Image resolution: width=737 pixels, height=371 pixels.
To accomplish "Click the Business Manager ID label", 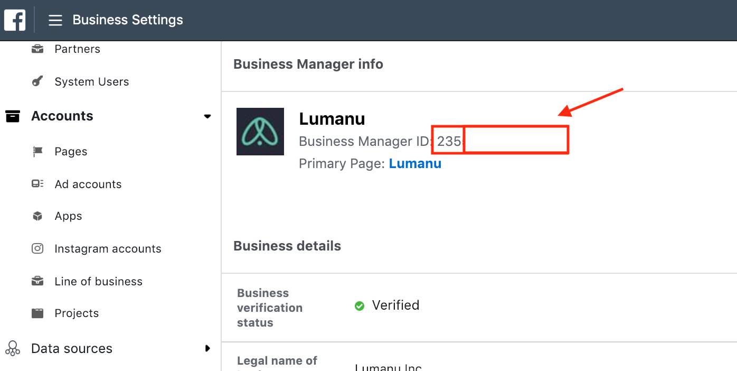I will (x=366, y=142).
